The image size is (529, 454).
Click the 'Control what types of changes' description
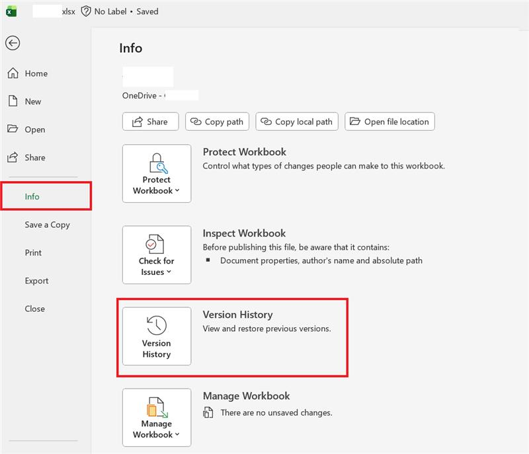pos(324,166)
